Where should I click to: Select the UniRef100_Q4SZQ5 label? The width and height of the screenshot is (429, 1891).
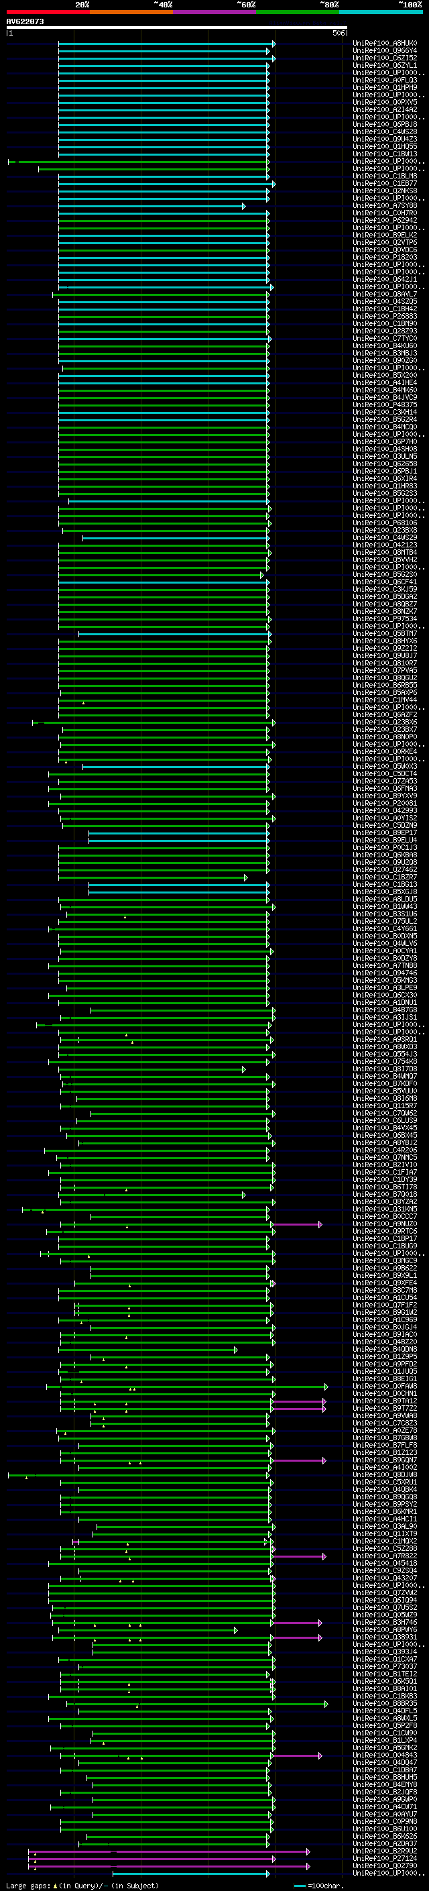(x=385, y=301)
